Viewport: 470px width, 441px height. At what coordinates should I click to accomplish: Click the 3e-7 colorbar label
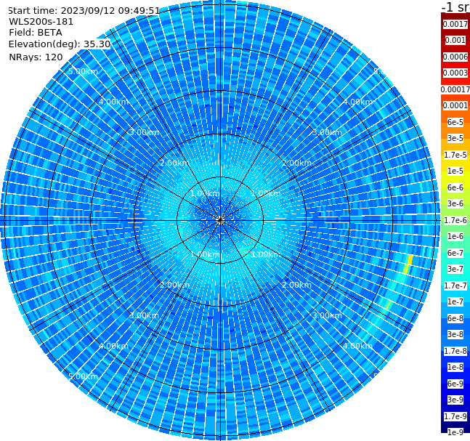pos(455,269)
